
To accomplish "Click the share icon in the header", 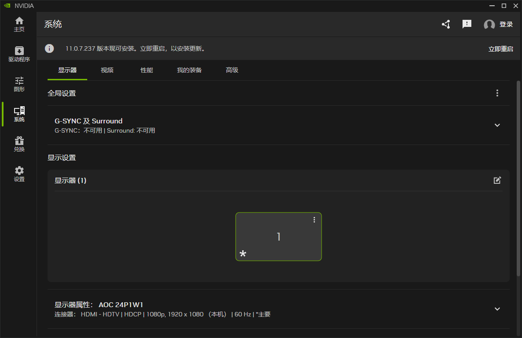I will [x=445, y=24].
